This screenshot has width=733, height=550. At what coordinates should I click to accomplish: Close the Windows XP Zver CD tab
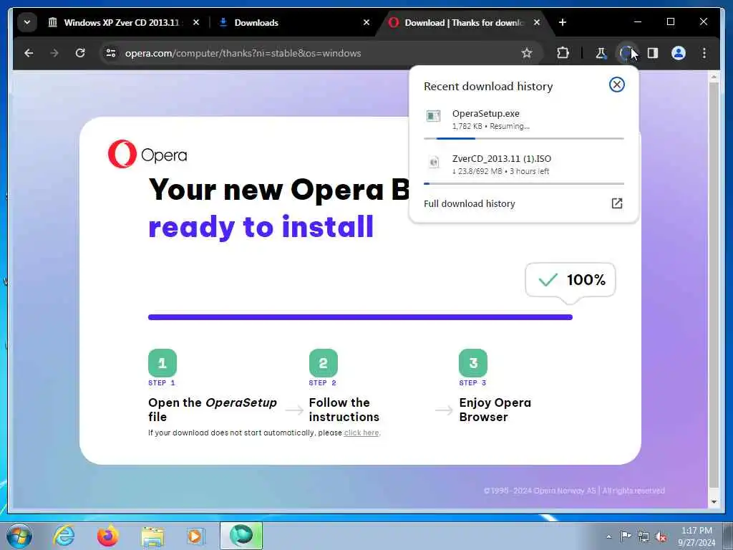(x=196, y=22)
